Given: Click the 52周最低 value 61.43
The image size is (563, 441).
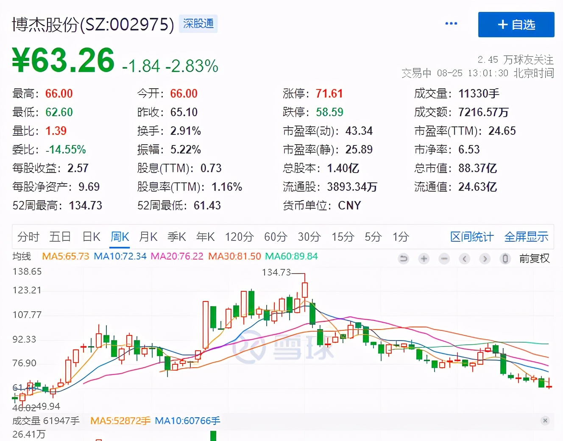Looking at the screenshot, I should 207,205.
